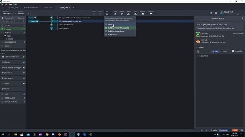Click the Pull toolbar icon
Screen dimensions: 245x137
point(107,14)
